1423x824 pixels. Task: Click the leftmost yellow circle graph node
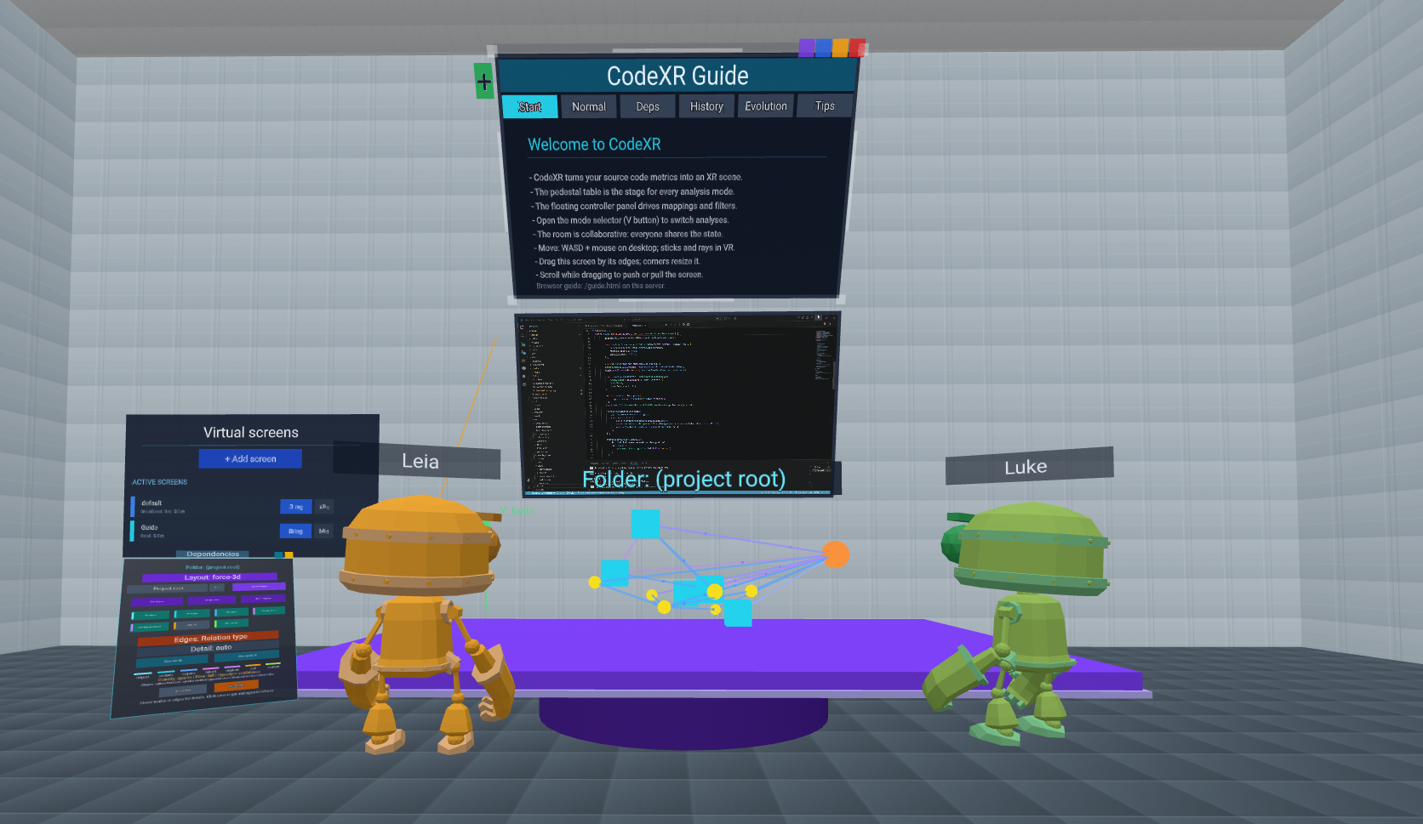595,582
